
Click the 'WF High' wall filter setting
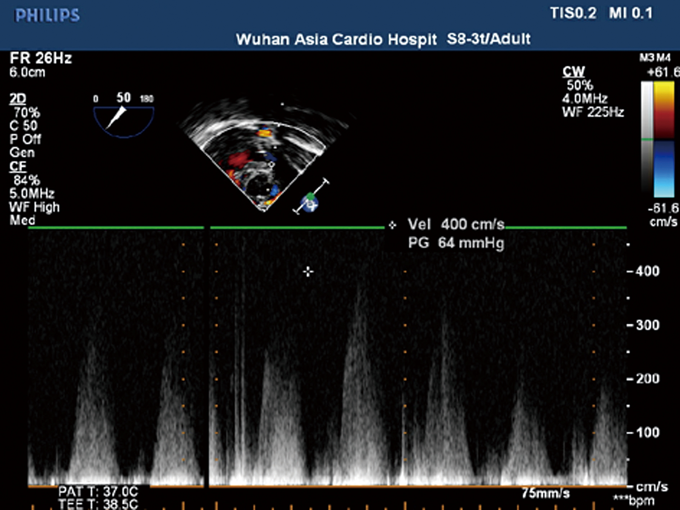click(35, 207)
